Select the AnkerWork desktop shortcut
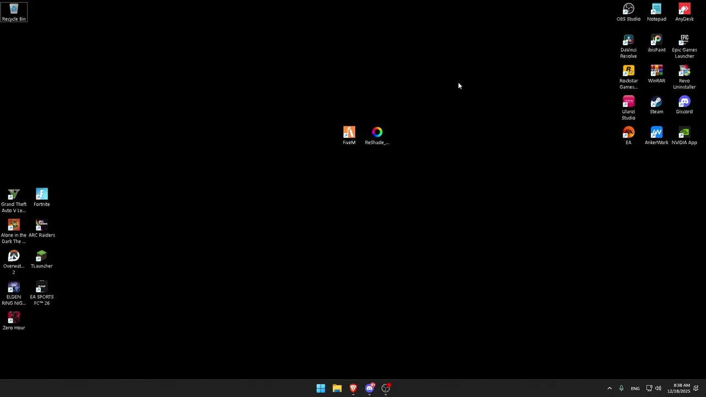 click(656, 136)
